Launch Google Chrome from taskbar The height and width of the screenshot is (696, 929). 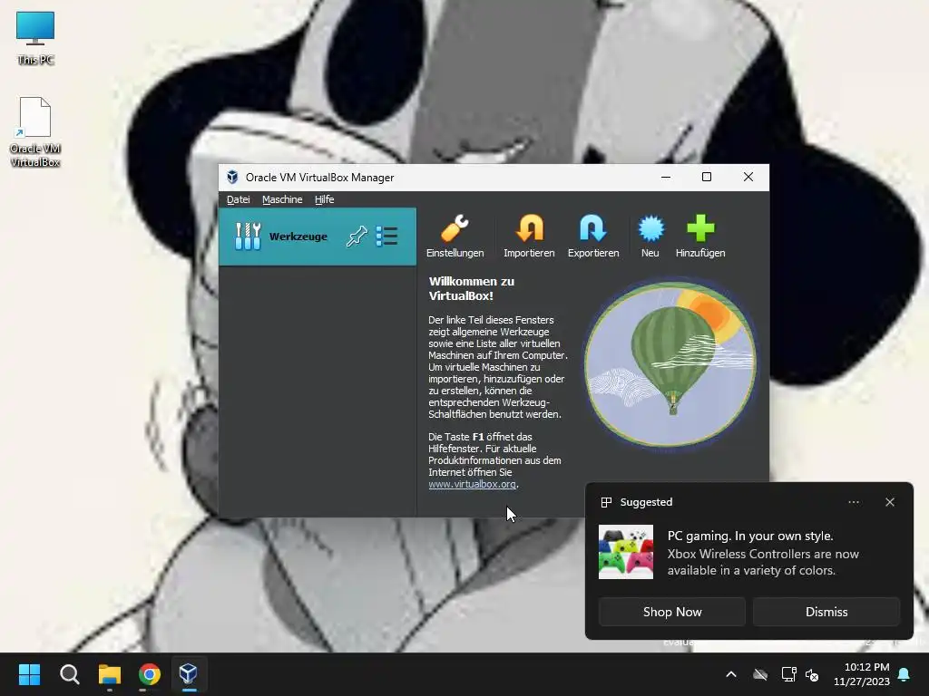[150, 674]
